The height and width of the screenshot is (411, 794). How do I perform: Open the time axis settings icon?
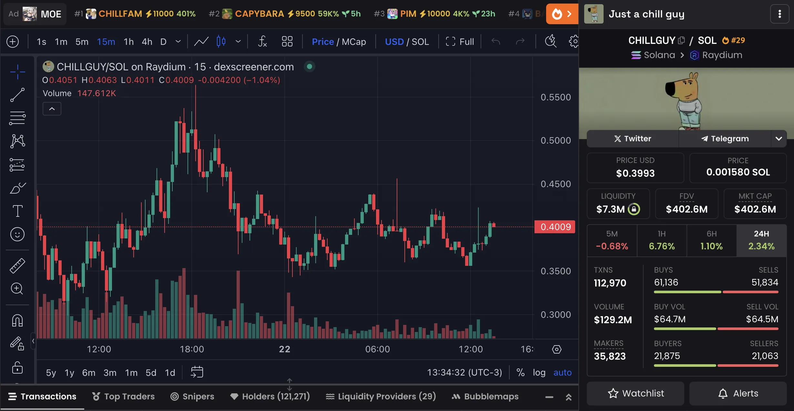(x=557, y=349)
